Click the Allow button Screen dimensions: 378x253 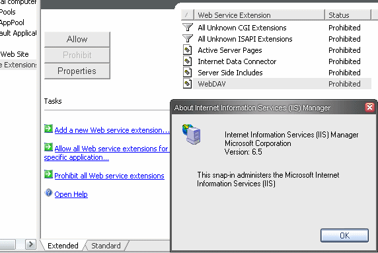77,39
